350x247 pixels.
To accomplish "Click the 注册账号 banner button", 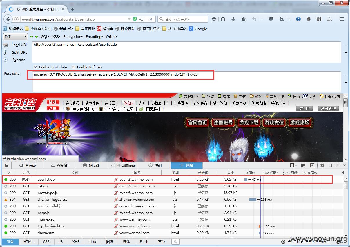I will pos(223,122).
